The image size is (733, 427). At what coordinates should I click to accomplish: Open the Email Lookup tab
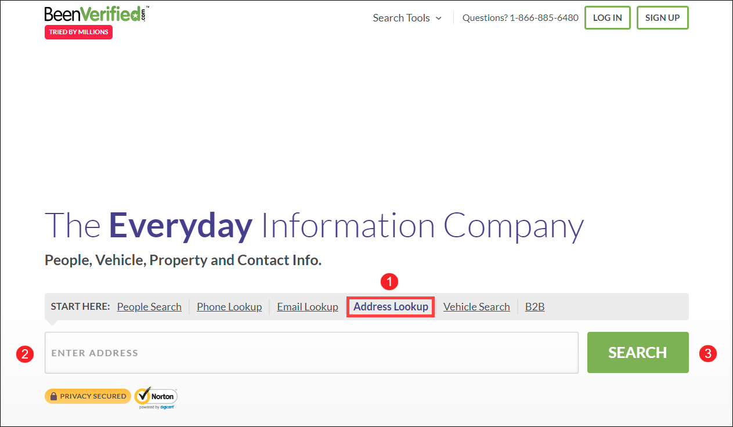pyautogui.click(x=308, y=307)
